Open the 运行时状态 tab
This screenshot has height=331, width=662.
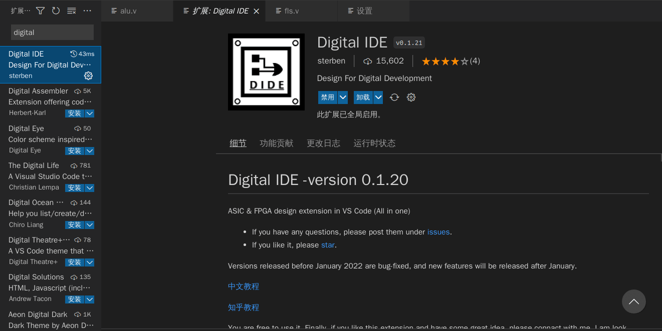pyautogui.click(x=375, y=143)
